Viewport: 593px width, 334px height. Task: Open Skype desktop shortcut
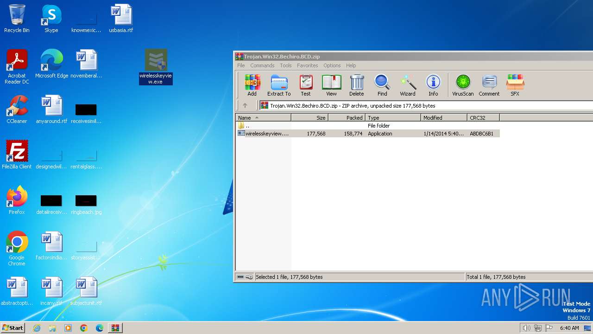coord(51,19)
